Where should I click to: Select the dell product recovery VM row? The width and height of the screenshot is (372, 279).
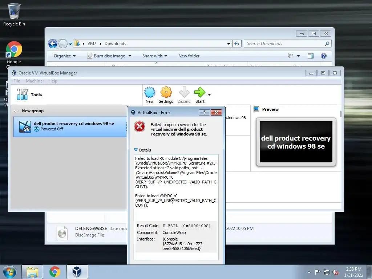tap(70, 126)
